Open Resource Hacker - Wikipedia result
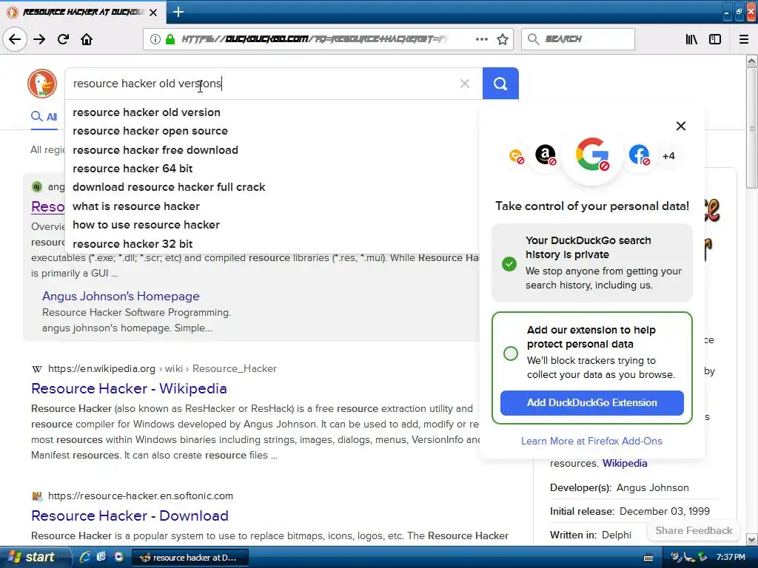Screen dimensions: 758x568 click(x=129, y=389)
